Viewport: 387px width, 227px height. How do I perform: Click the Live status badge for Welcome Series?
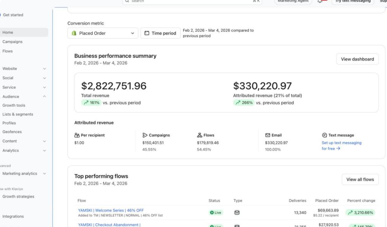(215, 213)
